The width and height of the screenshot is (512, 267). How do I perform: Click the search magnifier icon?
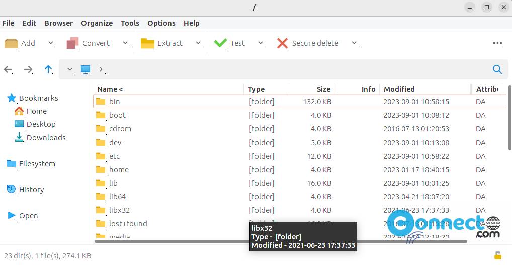point(497,69)
